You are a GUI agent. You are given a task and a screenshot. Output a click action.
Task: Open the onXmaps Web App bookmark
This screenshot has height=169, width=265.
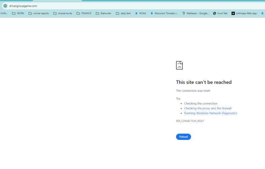click(244, 13)
